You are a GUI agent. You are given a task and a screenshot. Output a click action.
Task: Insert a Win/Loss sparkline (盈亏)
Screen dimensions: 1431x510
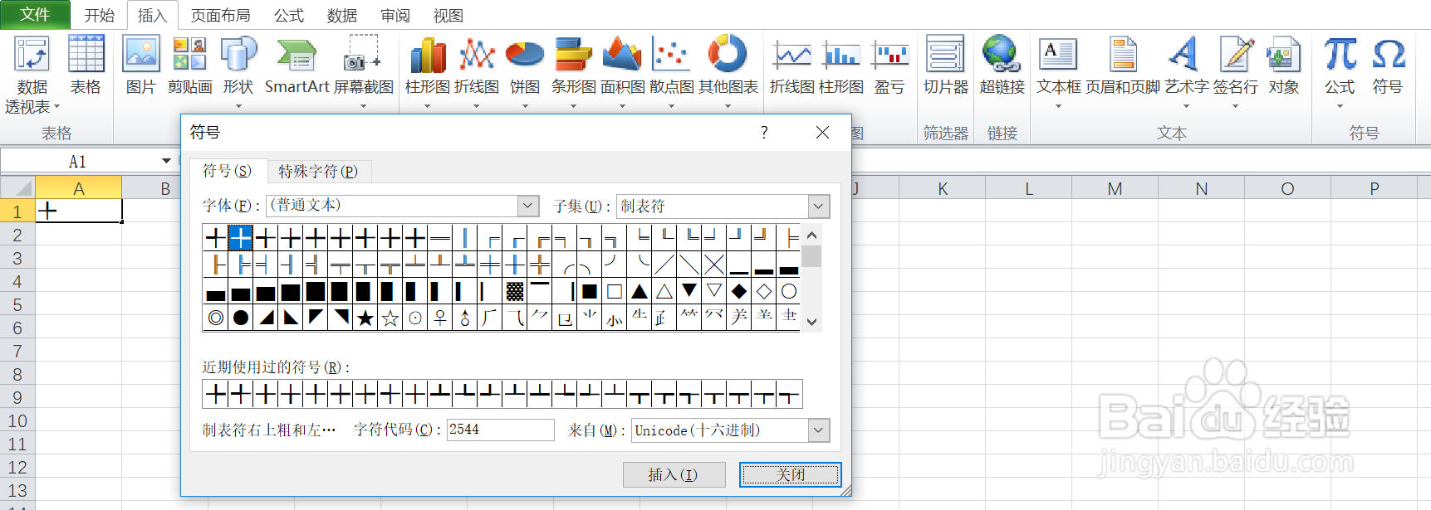(889, 66)
